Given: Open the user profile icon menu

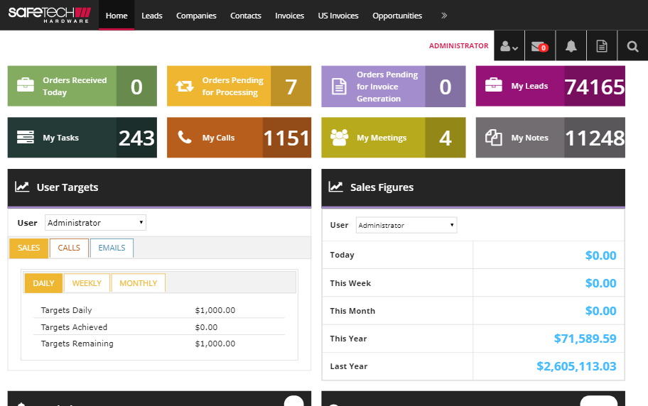Looking at the screenshot, I should [x=509, y=46].
